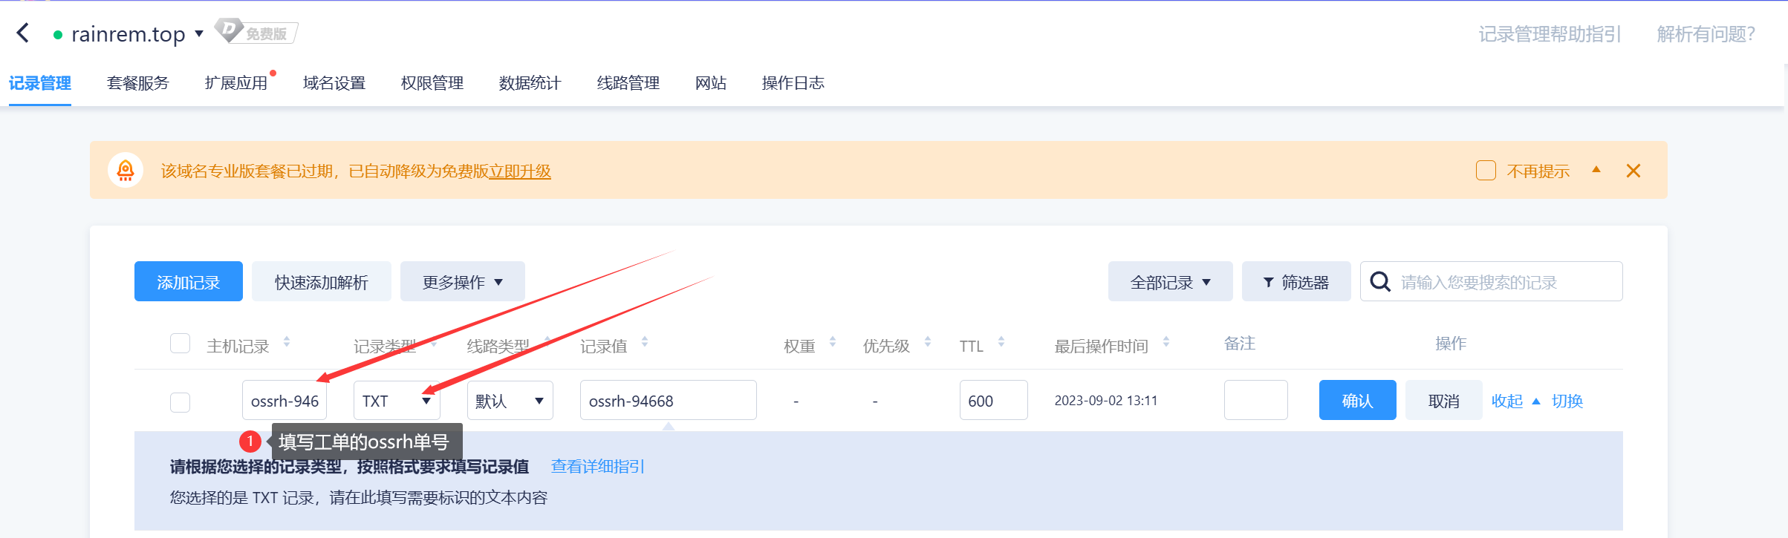The height and width of the screenshot is (538, 1788).
Task: Click the rocket notification icon
Action: (x=126, y=171)
